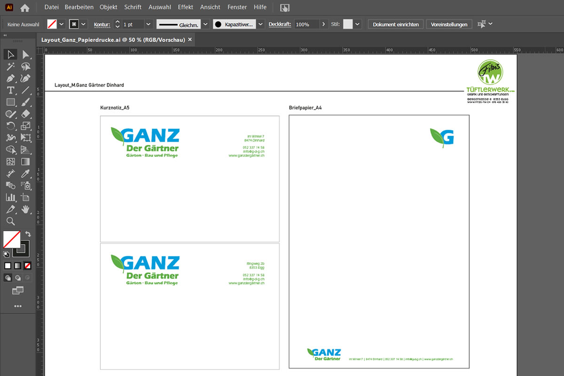The width and height of the screenshot is (564, 376).
Task: Open the Bearbeiten menu
Action: (x=79, y=7)
